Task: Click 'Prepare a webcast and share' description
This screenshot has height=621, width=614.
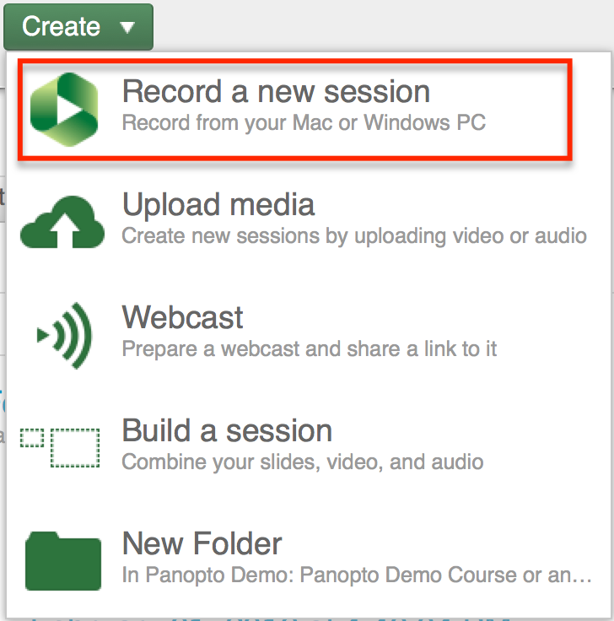Action: coord(310,348)
